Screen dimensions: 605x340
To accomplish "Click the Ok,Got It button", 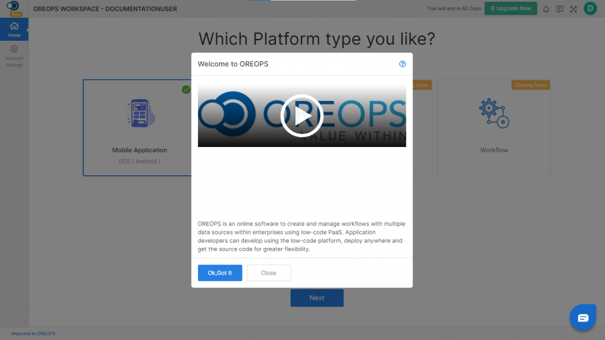I will point(220,273).
